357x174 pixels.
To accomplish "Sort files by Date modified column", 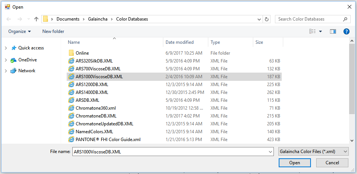I will click(180, 42).
